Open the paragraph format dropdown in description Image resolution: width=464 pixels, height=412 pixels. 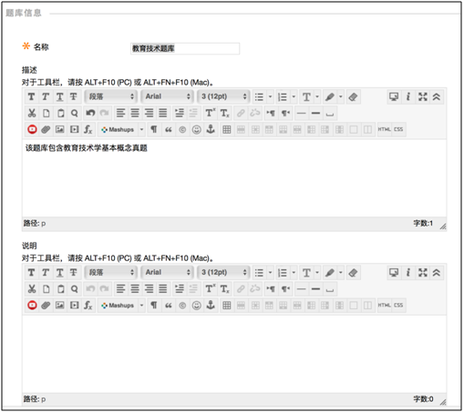111,96
